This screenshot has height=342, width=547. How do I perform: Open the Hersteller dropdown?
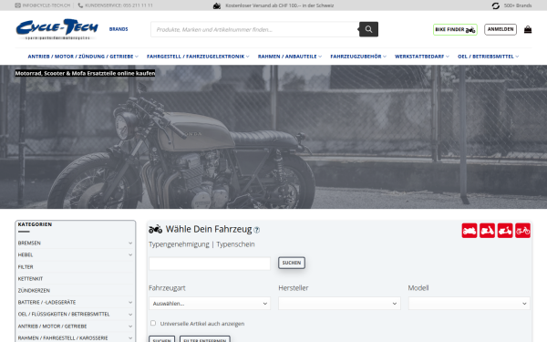coord(339,304)
